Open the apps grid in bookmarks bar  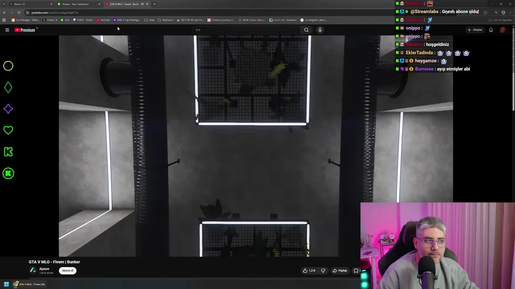pyautogui.click(x=4, y=20)
